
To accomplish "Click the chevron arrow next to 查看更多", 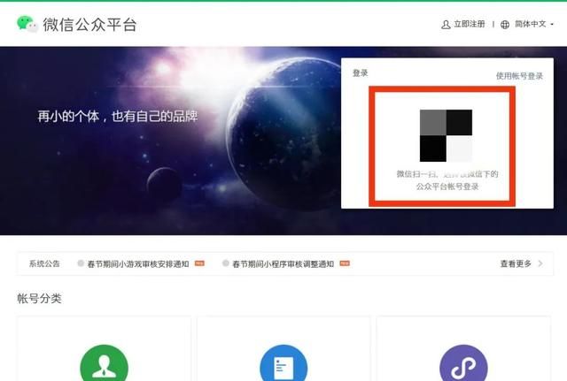I will 540,263.
